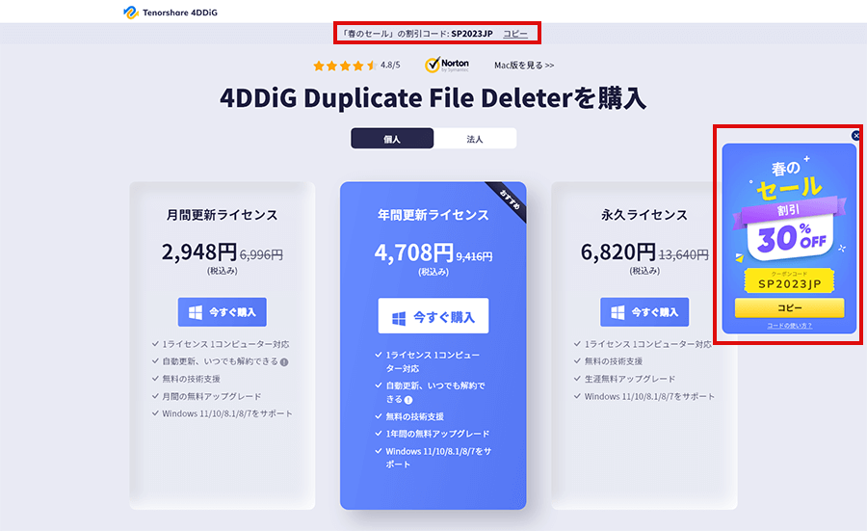Click info icon in annual license auto-renew row

pos(408,400)
